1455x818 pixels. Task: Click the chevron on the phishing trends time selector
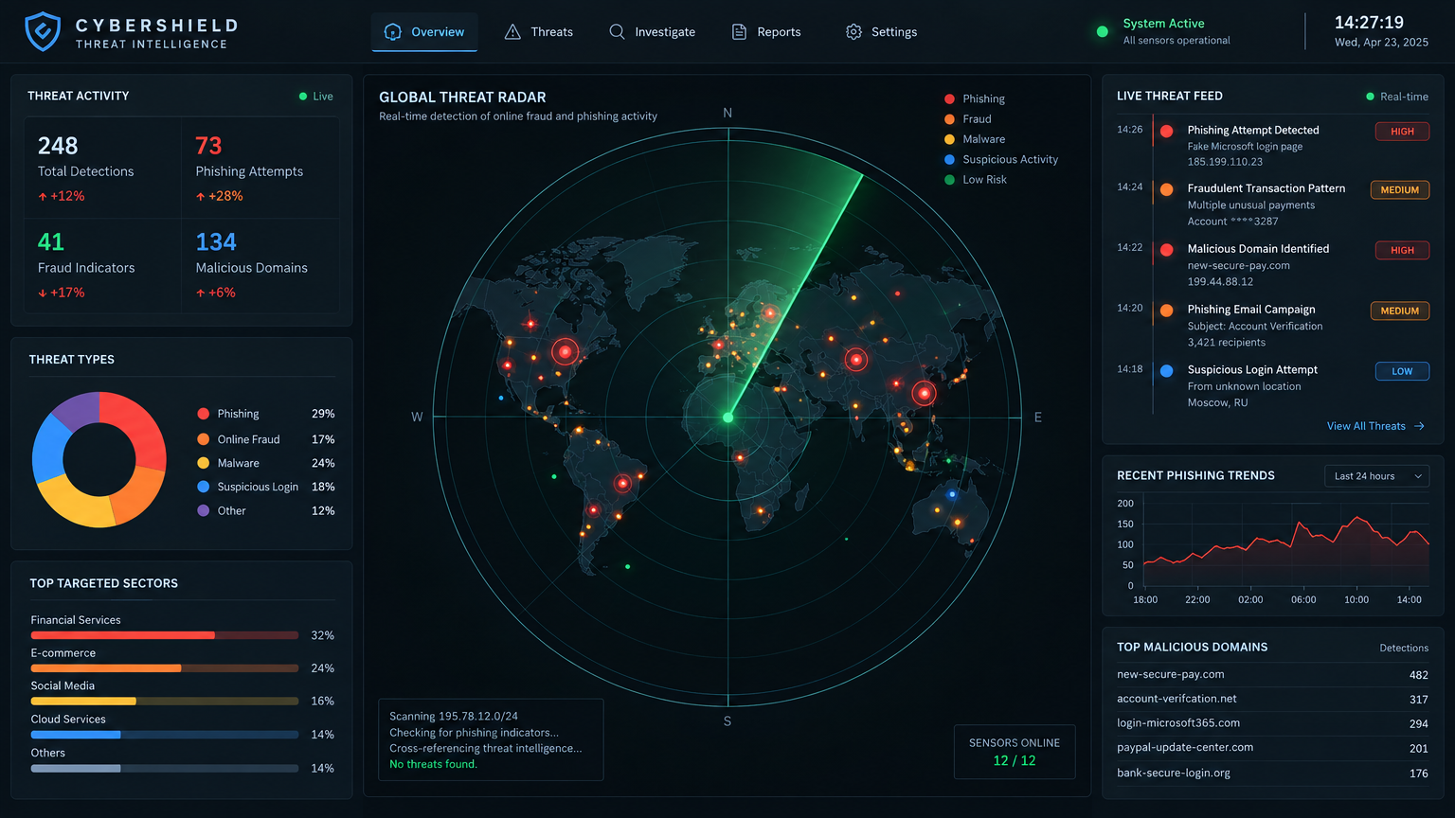[1418, 476]
